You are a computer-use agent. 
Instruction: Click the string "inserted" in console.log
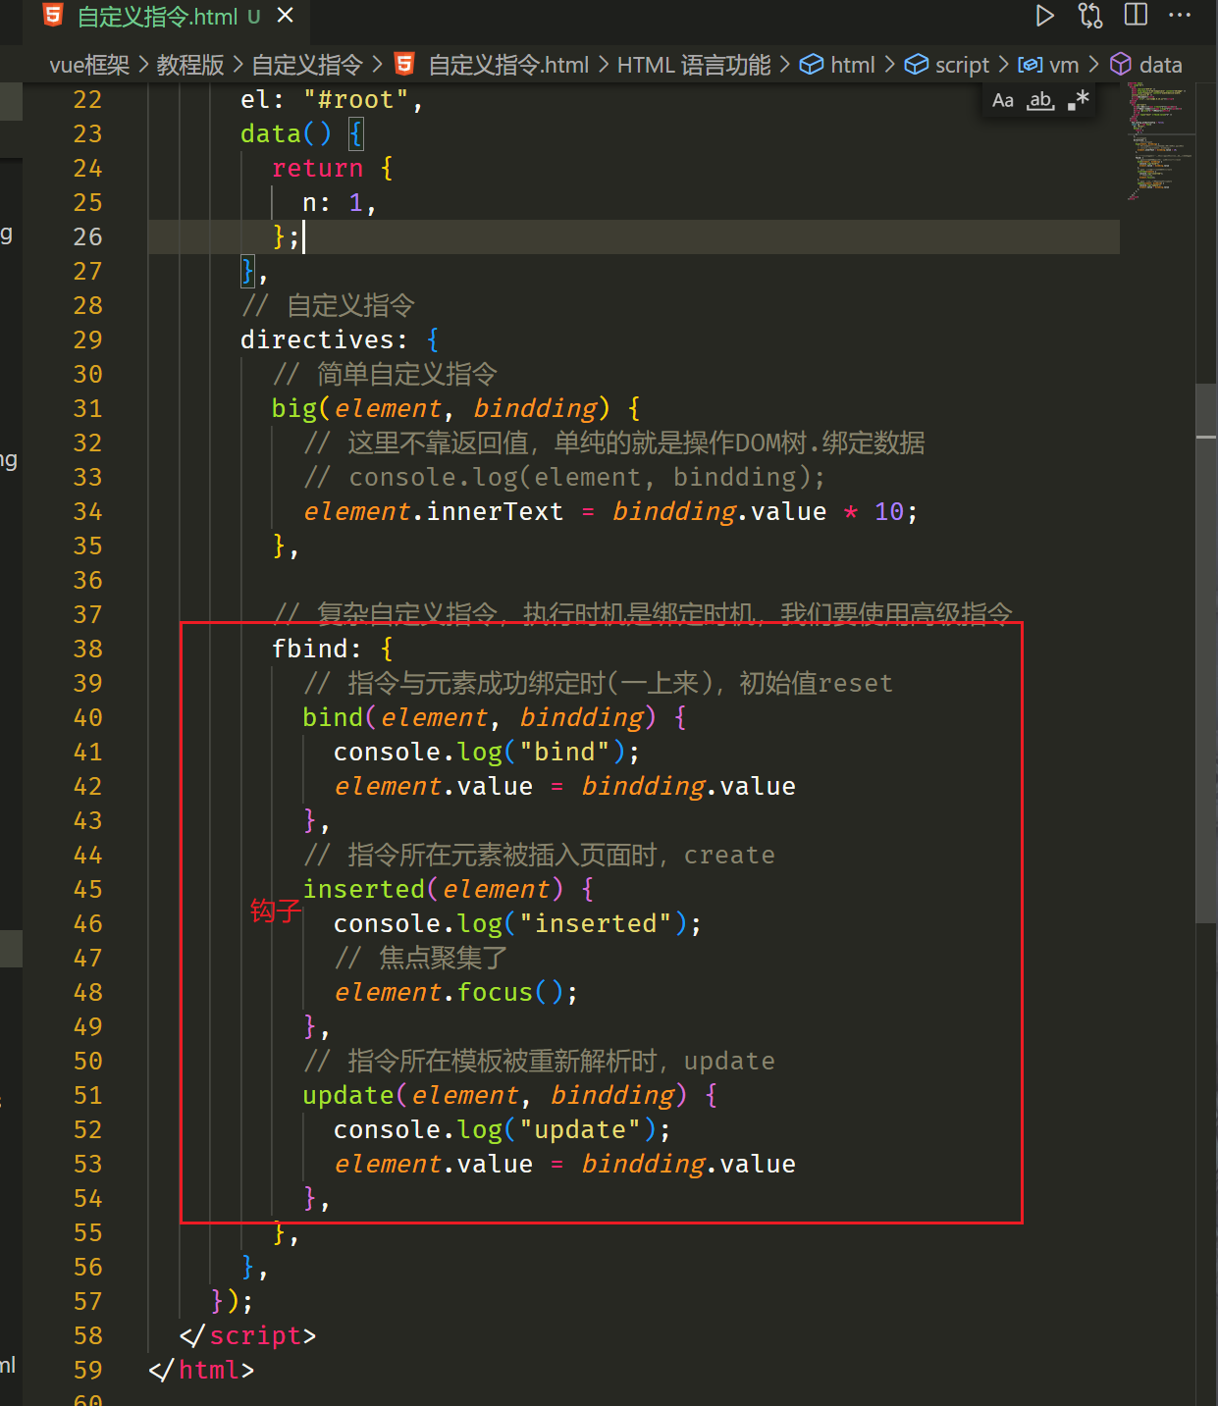click(595, 923)
